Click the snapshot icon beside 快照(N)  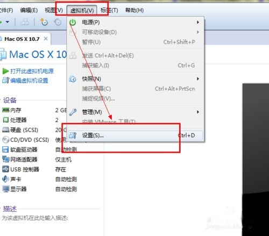coord(73,79)
